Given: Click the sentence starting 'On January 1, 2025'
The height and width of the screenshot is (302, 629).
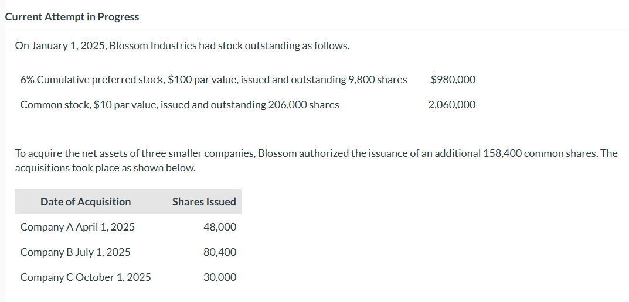Looking at the screenshot, I should 182,46.
